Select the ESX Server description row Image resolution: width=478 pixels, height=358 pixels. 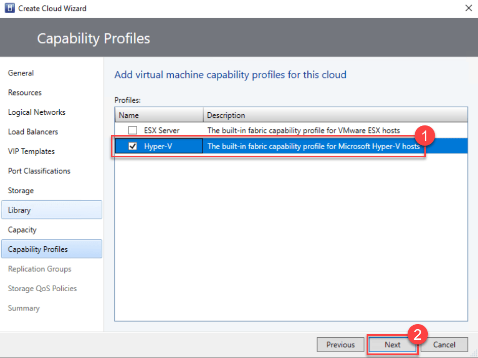pos(304,130)
